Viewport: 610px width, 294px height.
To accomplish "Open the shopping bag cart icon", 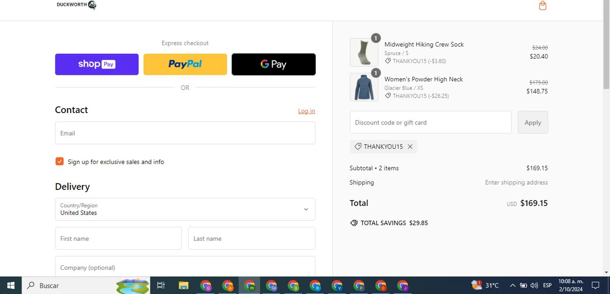I will [x=542, y=6].
